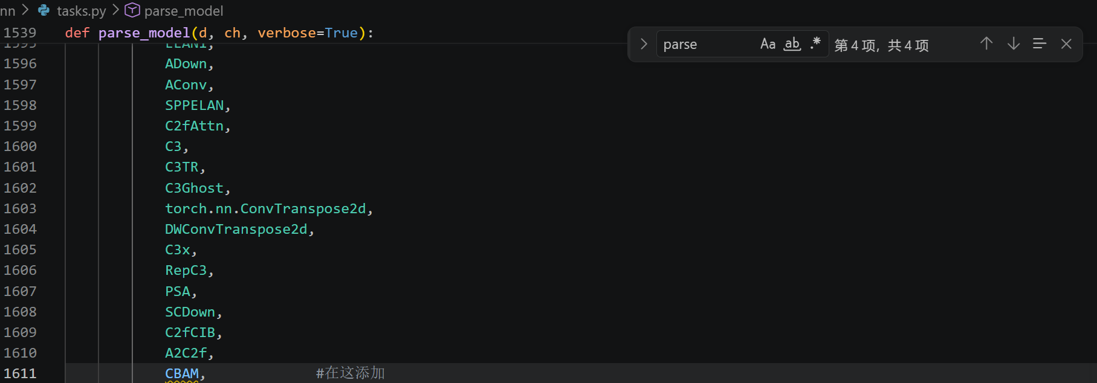
Task: Click torch.nn.ConvTranspose2d entry
Action: [x=265, y=208]
